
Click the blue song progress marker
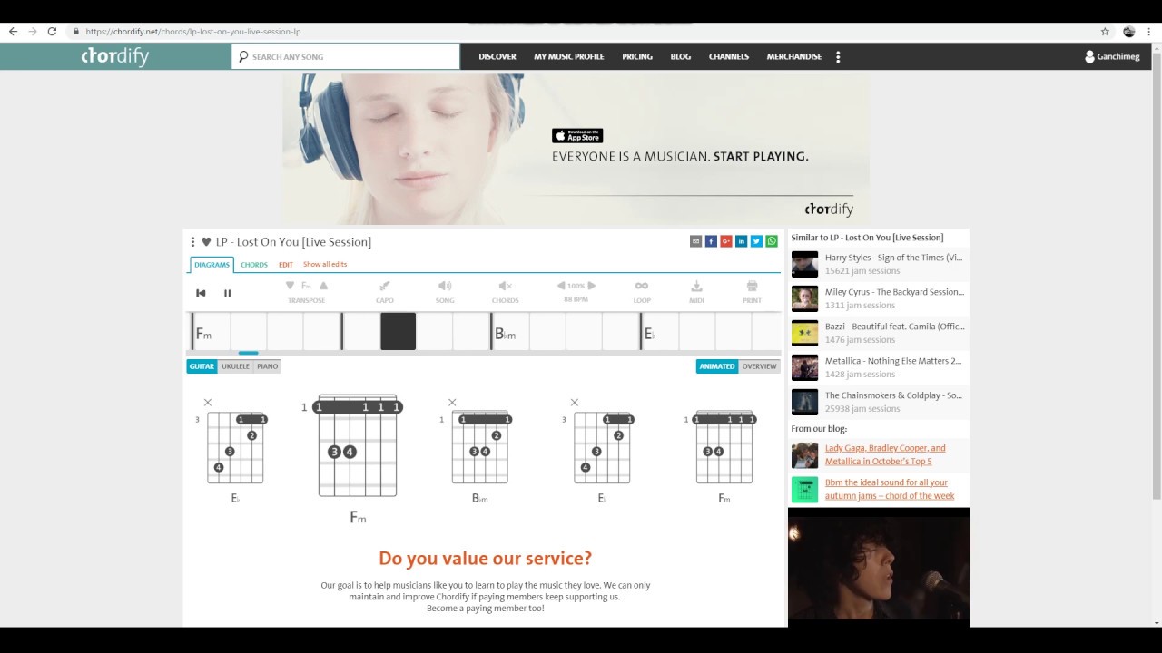(x=248, y=353)
